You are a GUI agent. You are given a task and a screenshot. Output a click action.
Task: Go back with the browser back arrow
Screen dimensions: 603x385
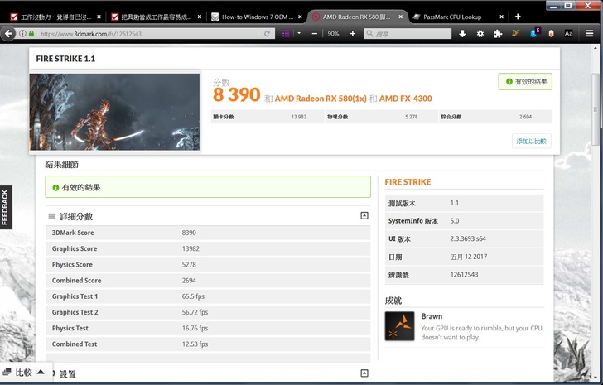(x=8, y=34)
